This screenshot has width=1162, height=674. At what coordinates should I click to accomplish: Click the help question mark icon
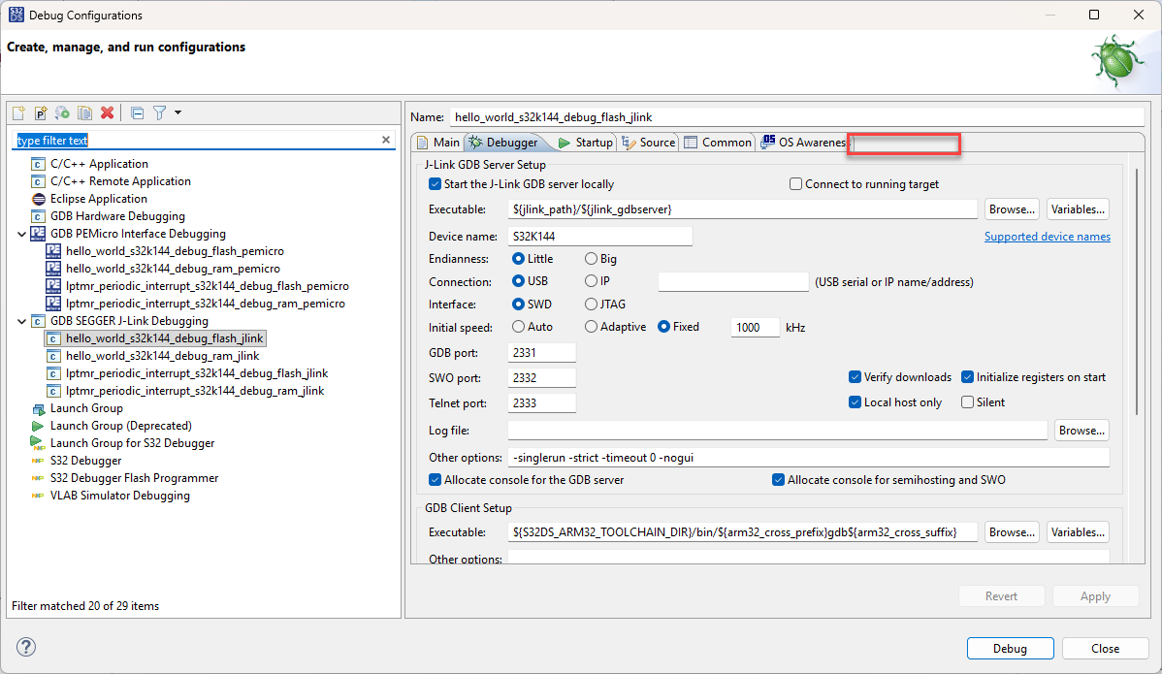26,647
